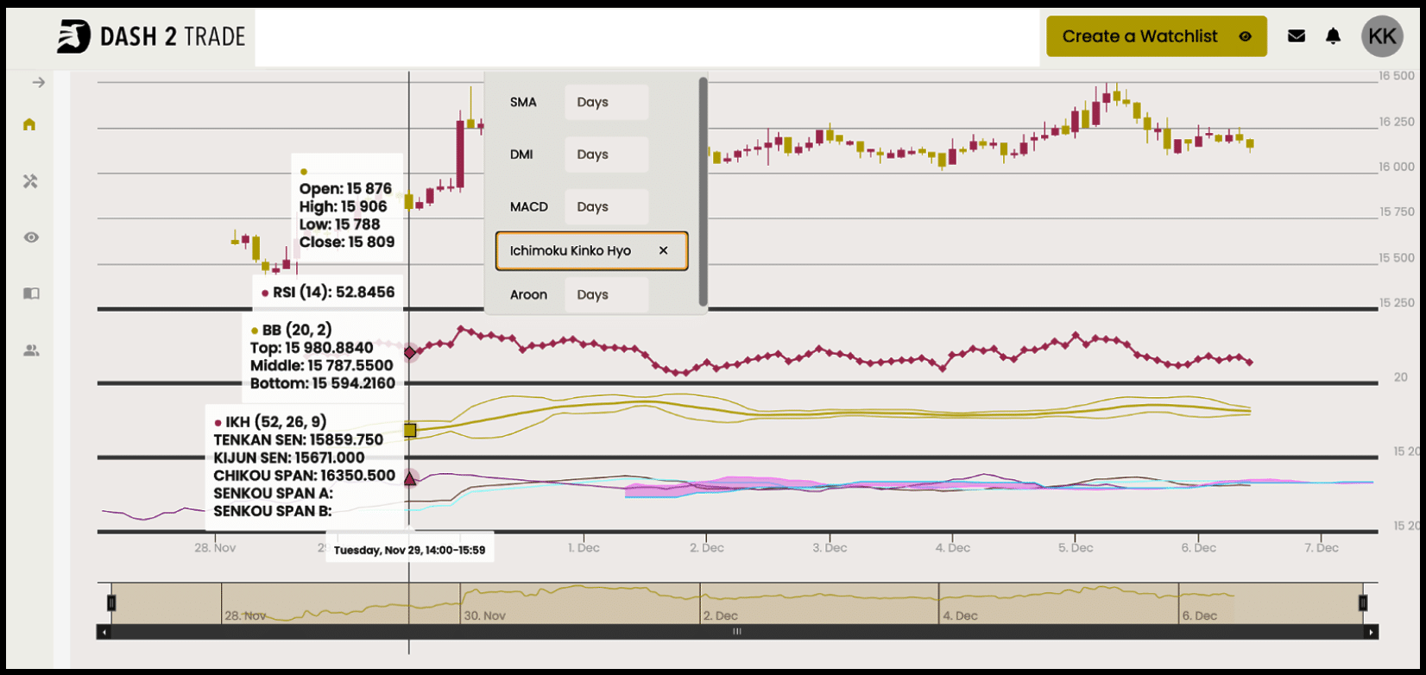Click the Bollinger Band square marker
Image resolution: width=1426 pixels, height=675 pixels.
point(410,430)
